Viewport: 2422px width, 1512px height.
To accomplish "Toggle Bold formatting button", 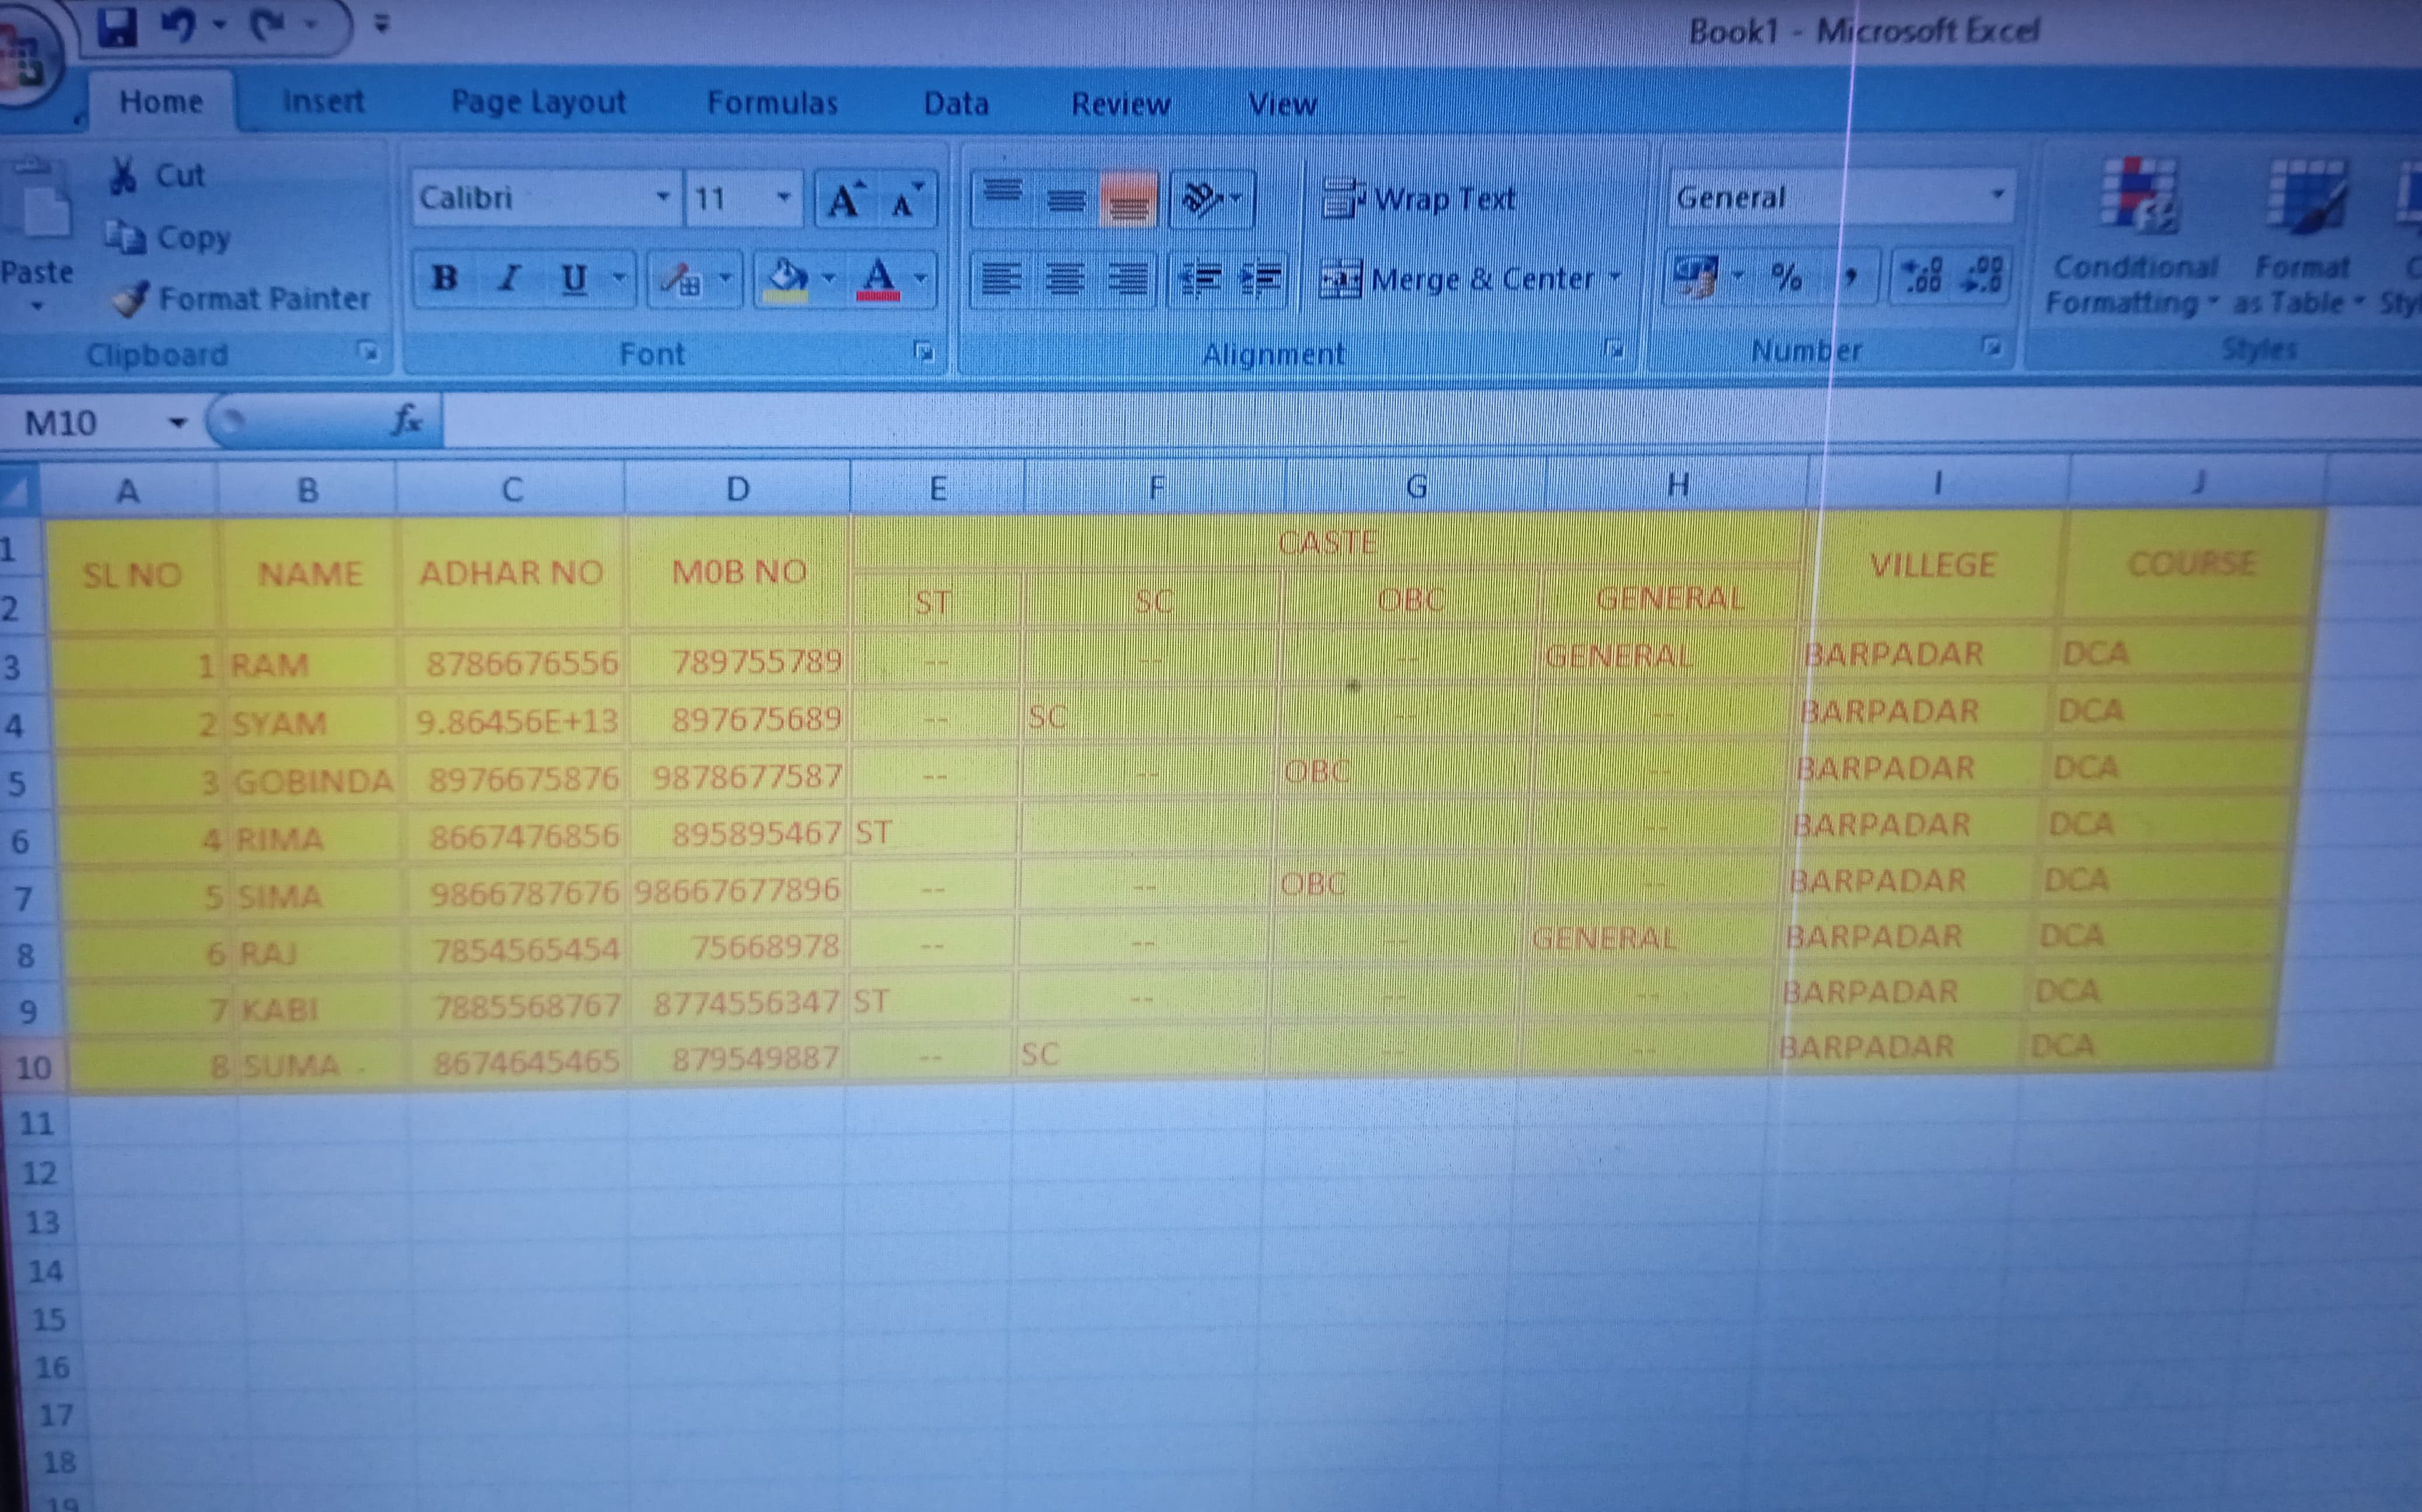I will tap(445, 277).
